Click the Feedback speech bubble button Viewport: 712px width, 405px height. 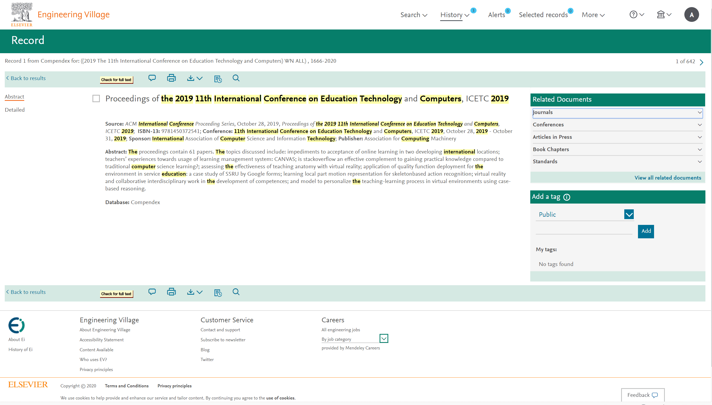(x=643, y=395)
